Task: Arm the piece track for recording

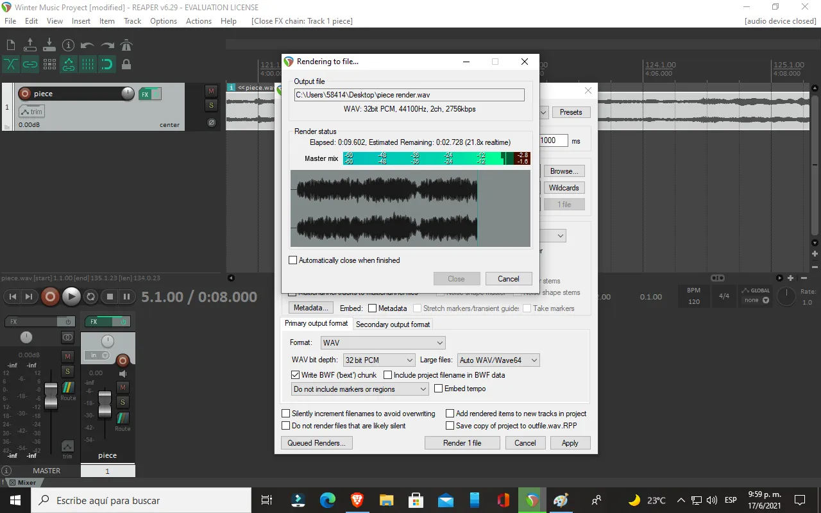Action: pos(25,94)
